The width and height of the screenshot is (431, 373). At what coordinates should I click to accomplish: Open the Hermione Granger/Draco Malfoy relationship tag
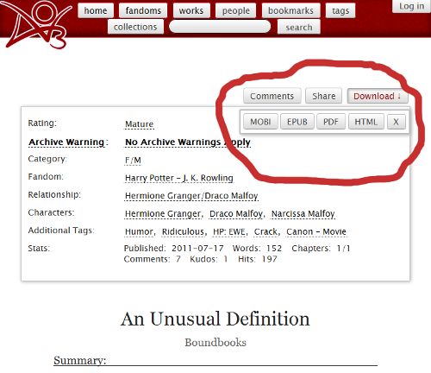191,196
